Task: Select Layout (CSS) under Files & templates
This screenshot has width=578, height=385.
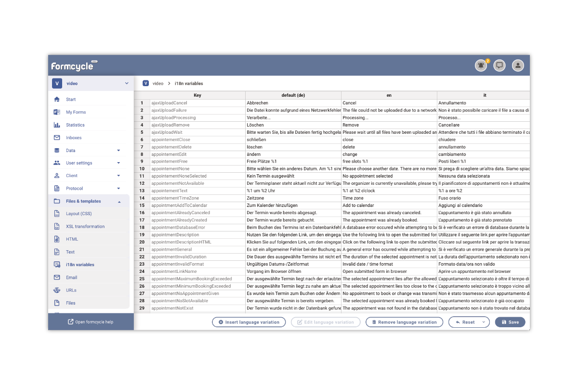Action: (79, 214)
